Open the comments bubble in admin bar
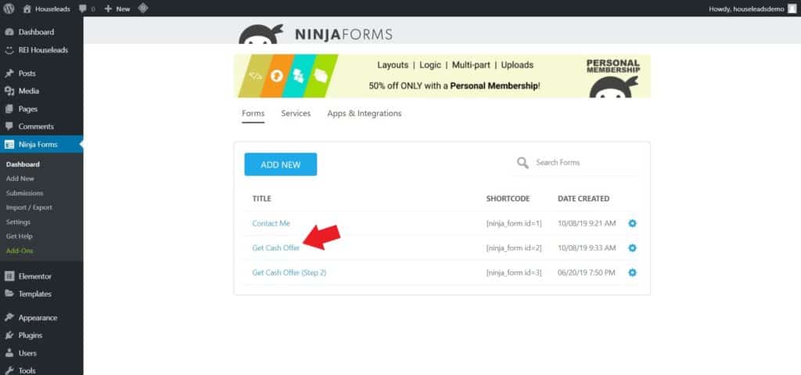The image size is (801, 375). coord(83,9)
